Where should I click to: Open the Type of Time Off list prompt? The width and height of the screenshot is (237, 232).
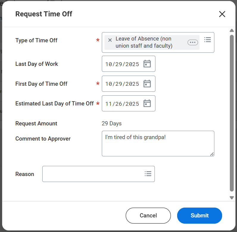208,40
